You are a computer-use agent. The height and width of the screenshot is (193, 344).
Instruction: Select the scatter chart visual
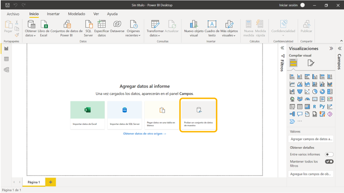pos(307,92)
